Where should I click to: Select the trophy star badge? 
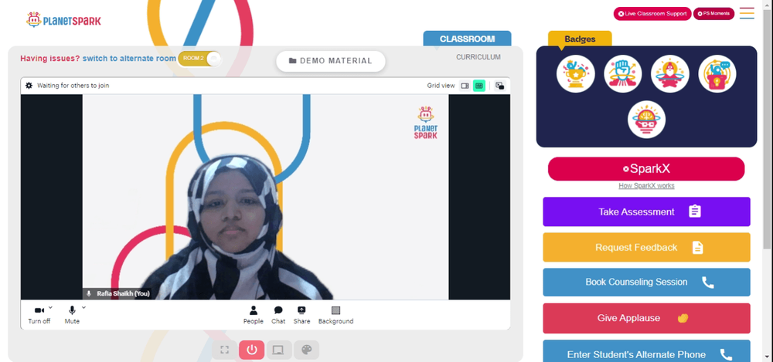point(576,74)
